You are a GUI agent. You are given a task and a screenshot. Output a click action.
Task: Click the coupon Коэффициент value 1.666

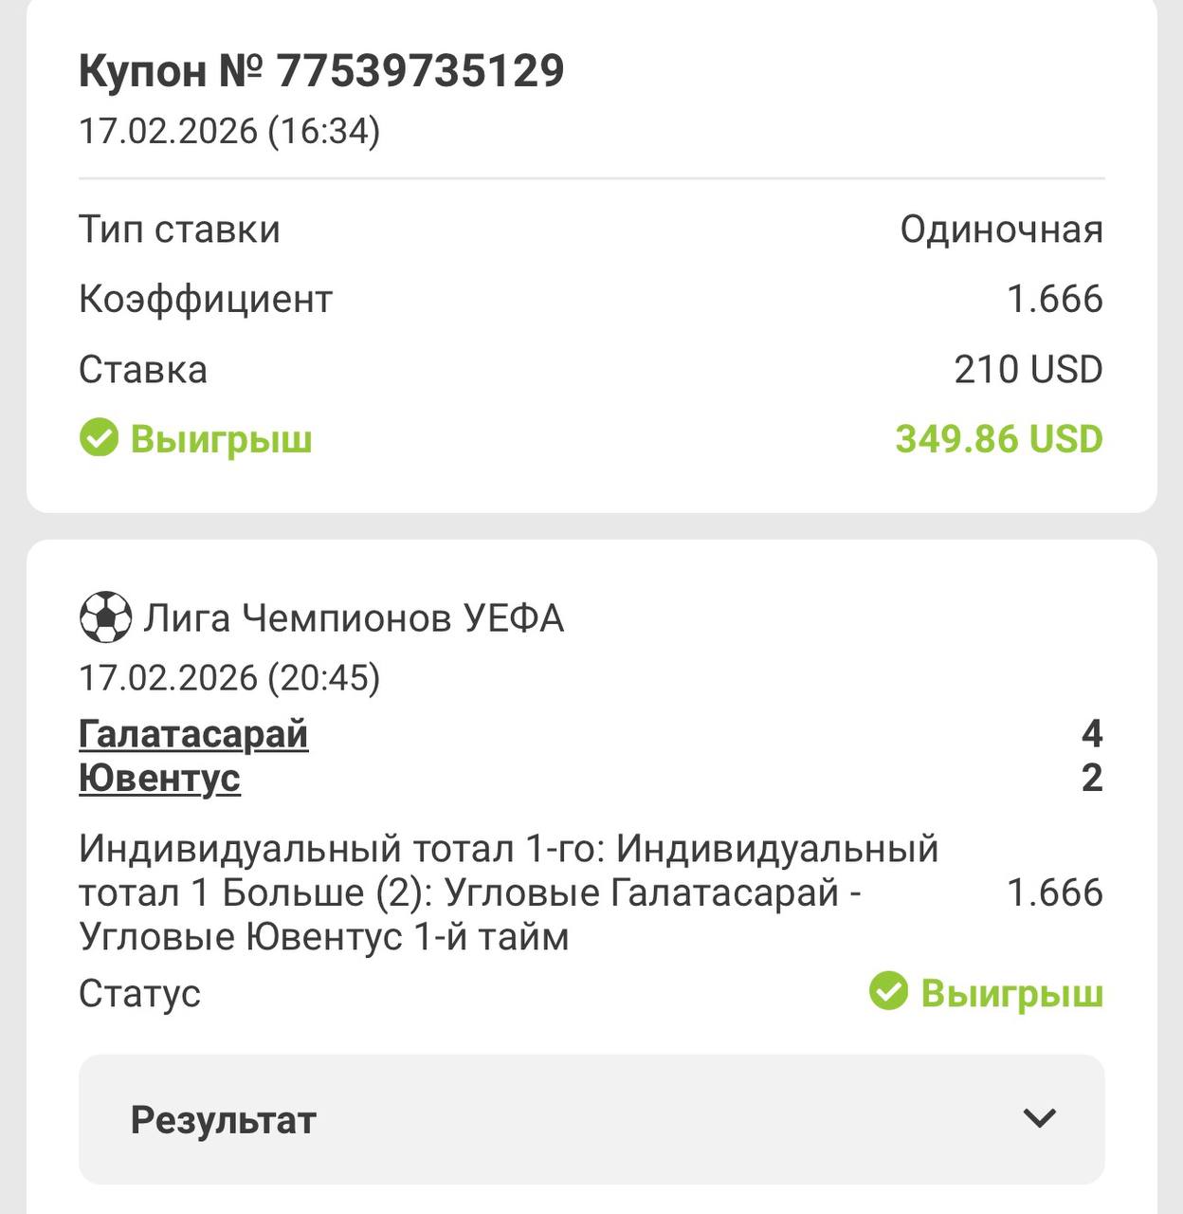tap(1054, 300)
